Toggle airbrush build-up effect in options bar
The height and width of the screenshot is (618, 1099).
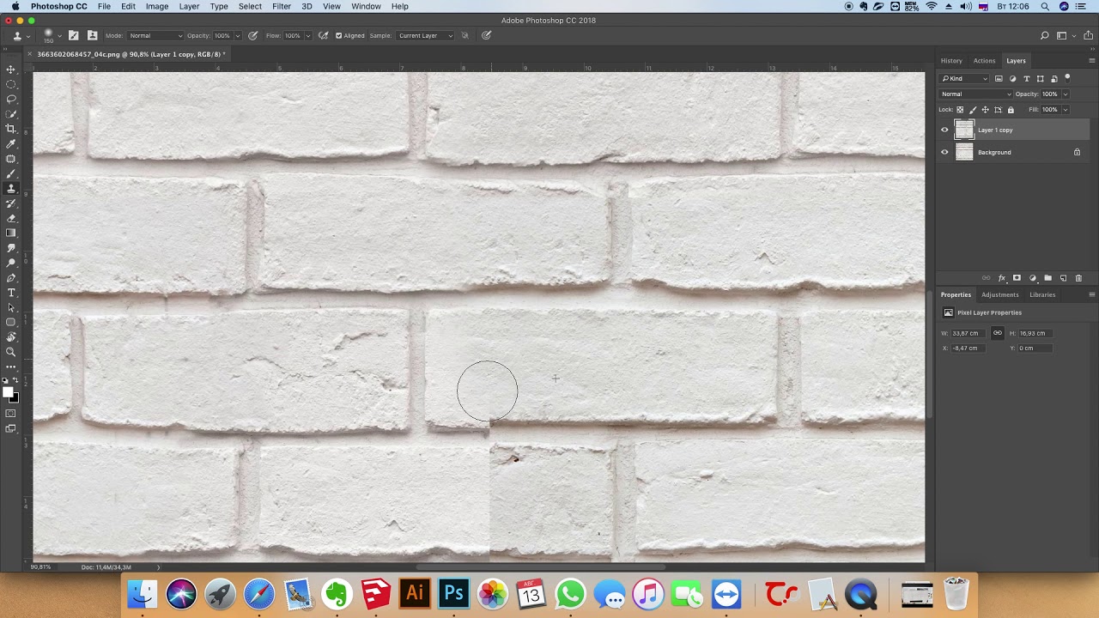pyautogui.click(x=323, y=35)
